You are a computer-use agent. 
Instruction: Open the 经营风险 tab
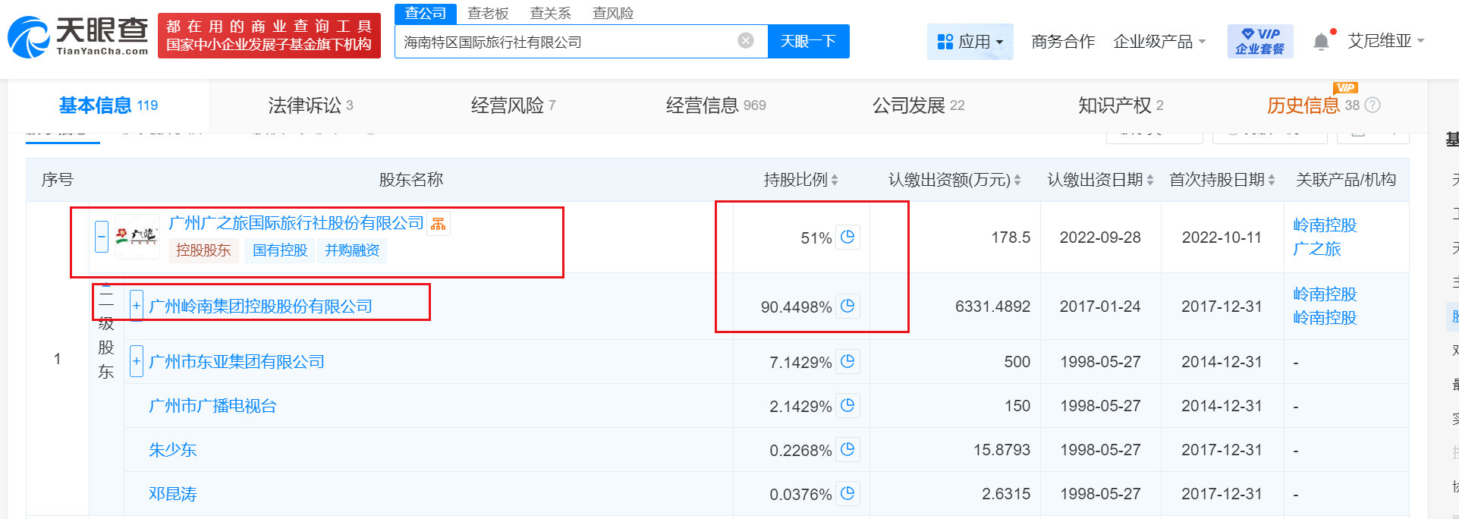coord(513,105)
